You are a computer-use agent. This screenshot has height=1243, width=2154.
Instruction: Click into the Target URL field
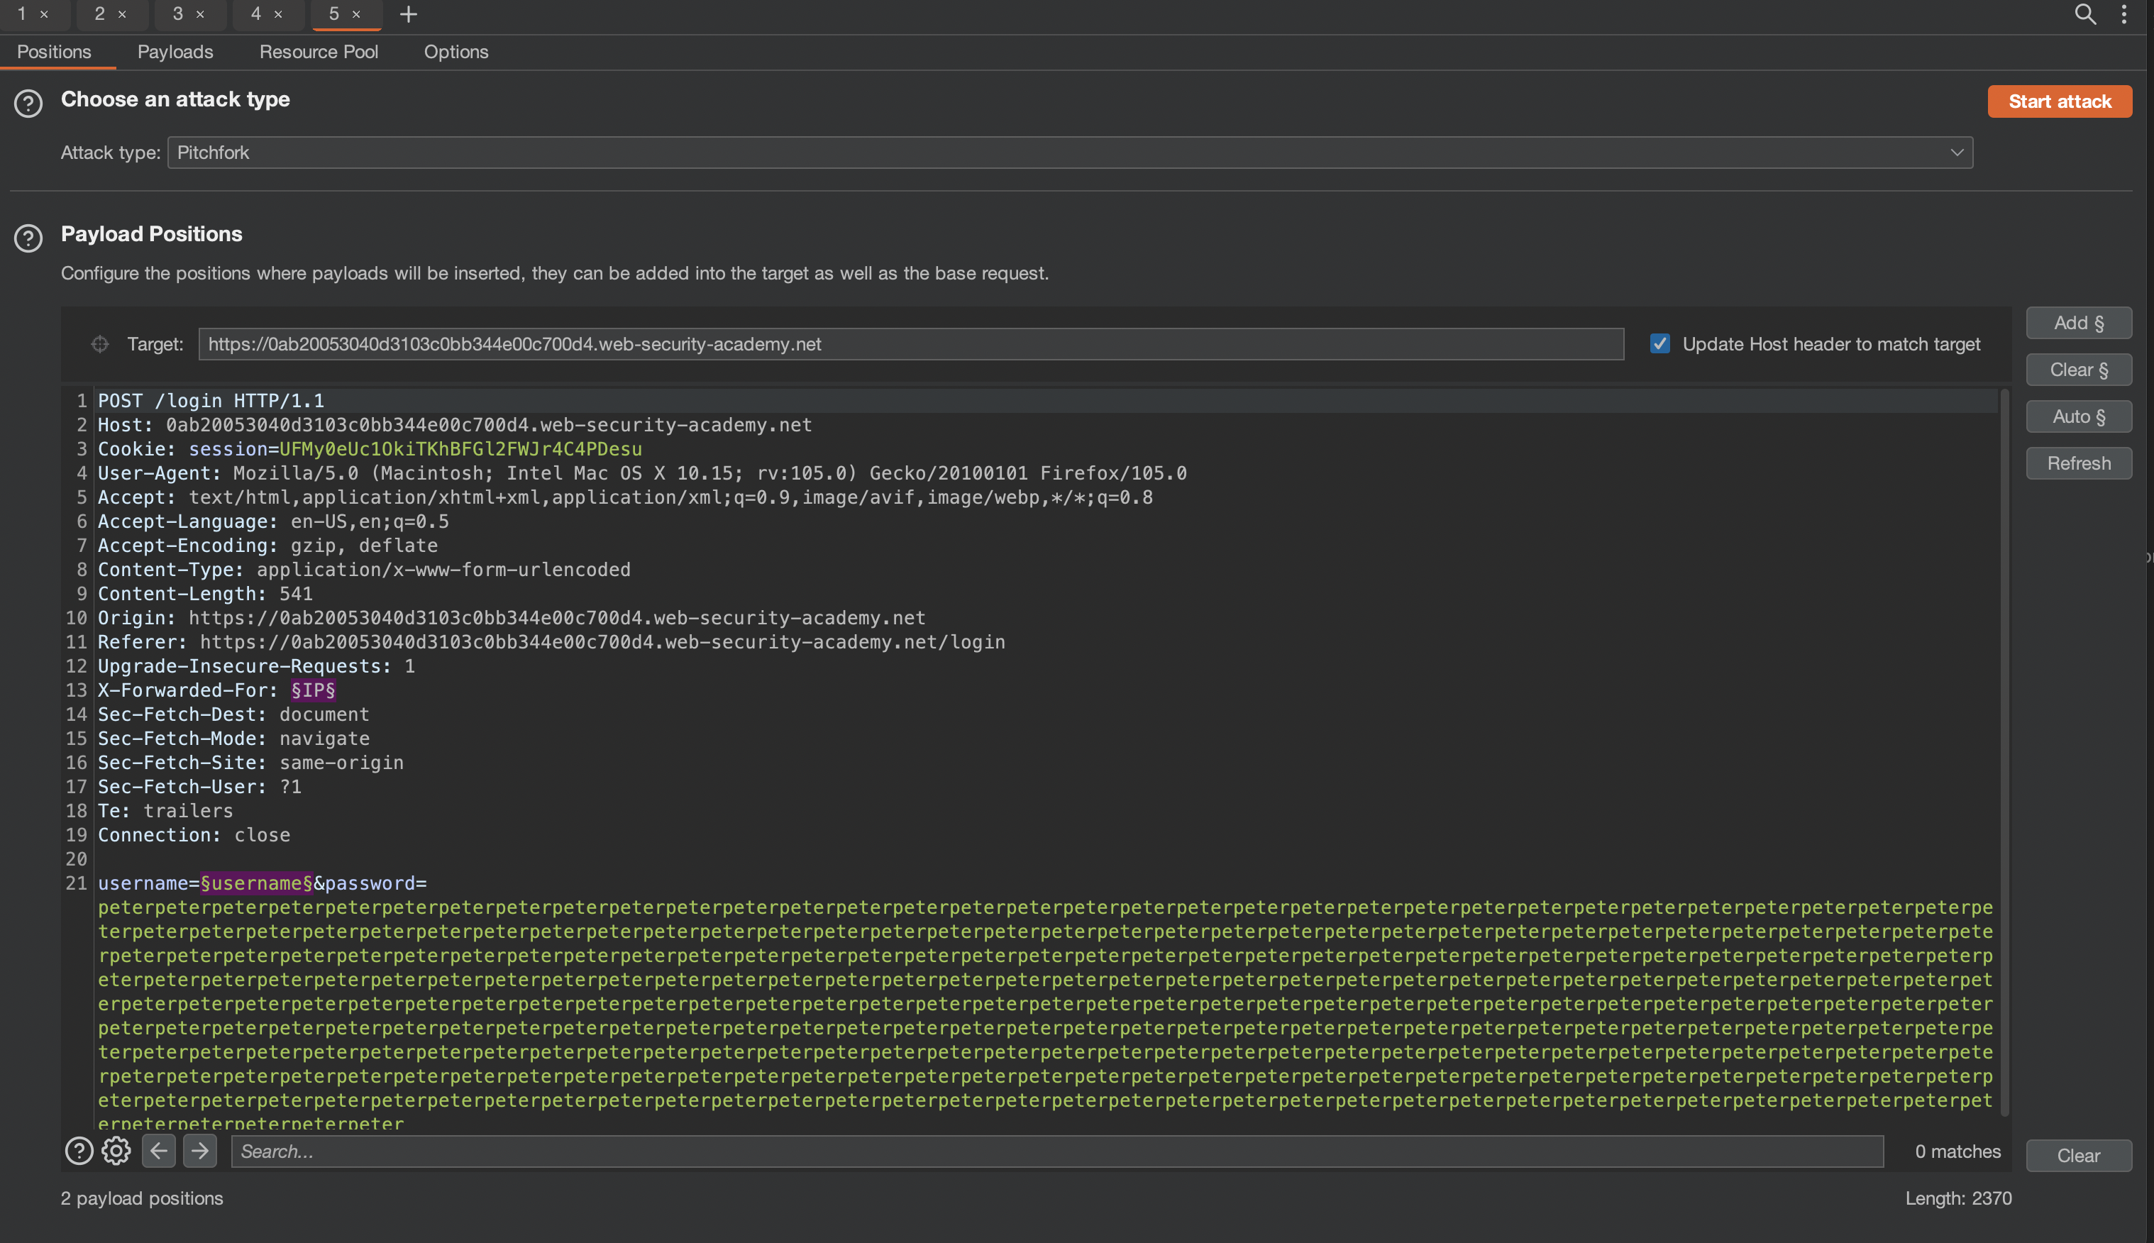[x=910, y=344]
